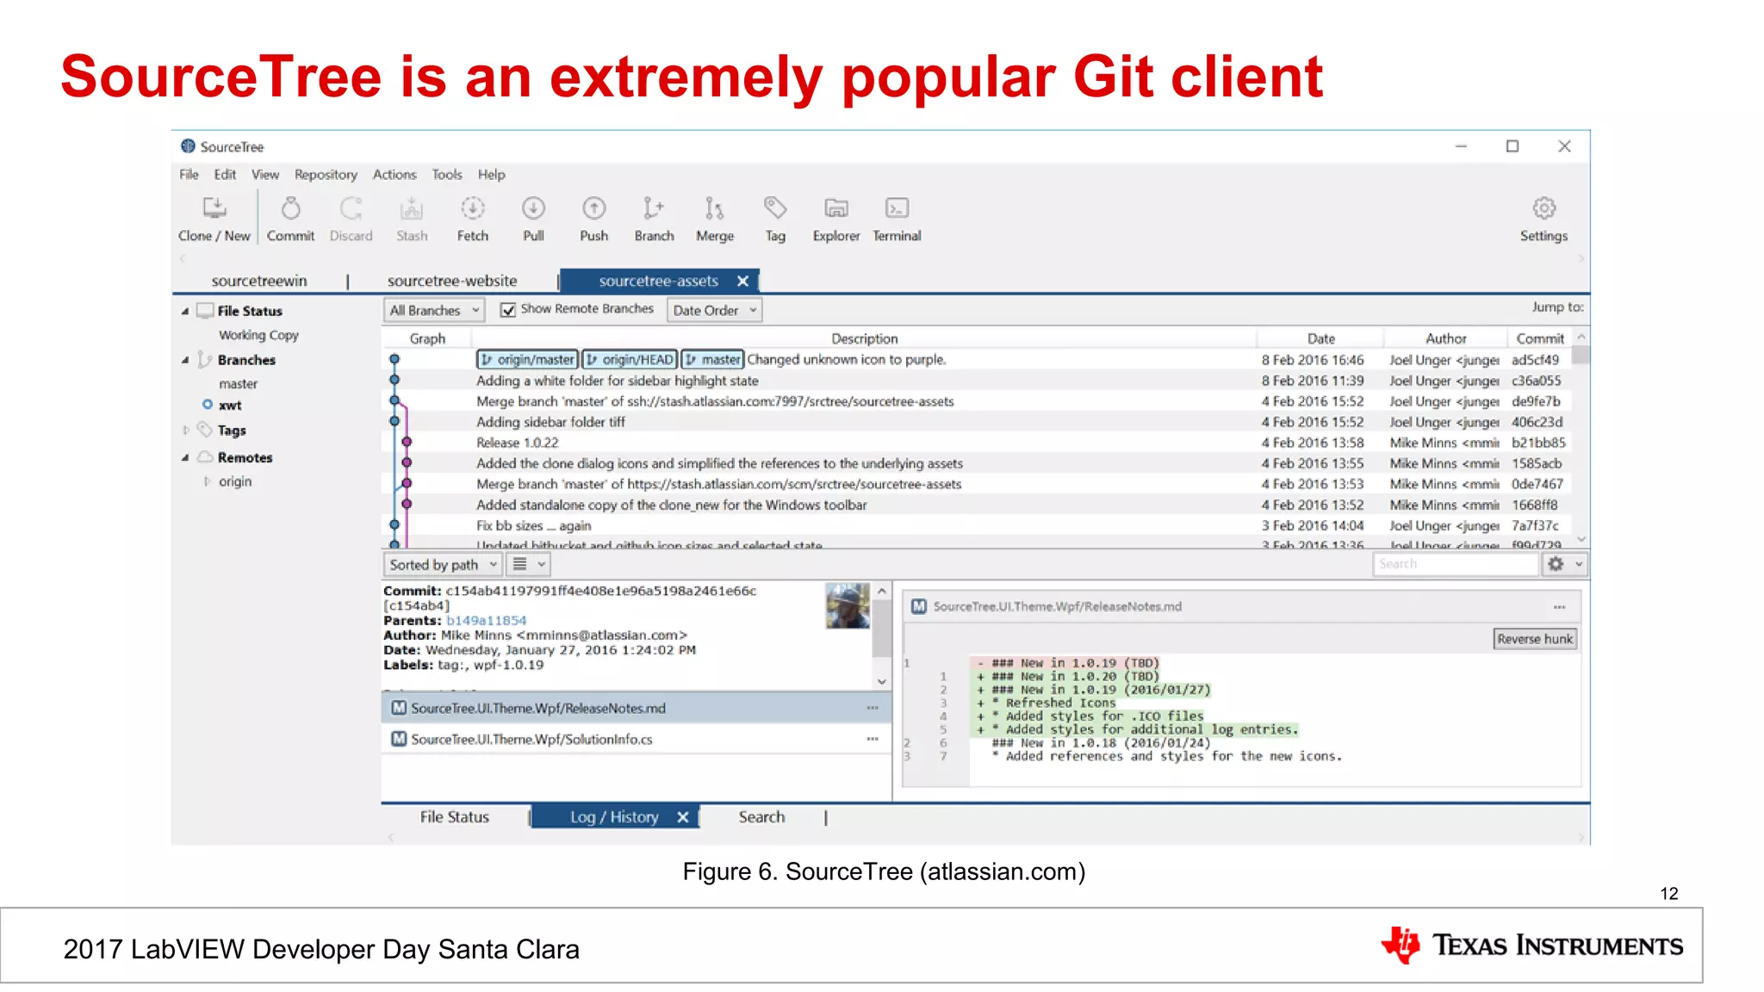
Task: Open options dots for ReleaseNotes.md file row
Action: coord(873,708)
